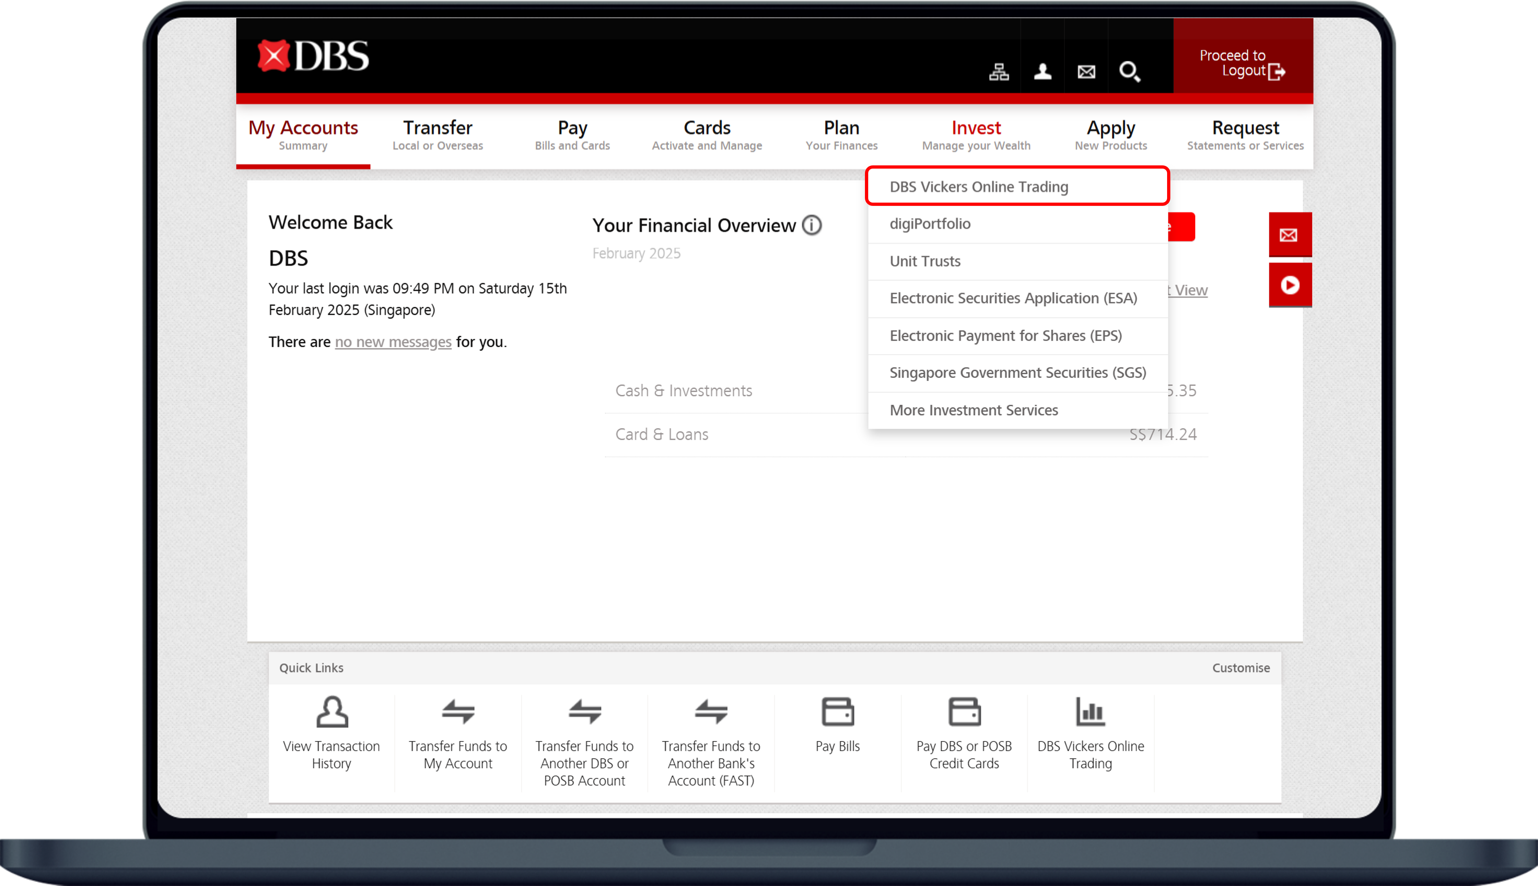Select Electronic Securities Application (ESA)
The width and height of the screenshot is (1538, 886).
click(x=1017, y=298)
